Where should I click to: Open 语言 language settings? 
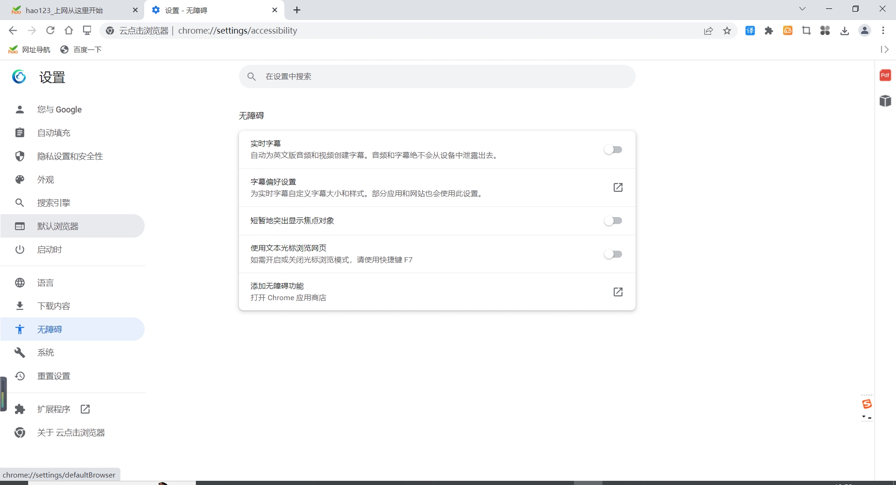pyautogui.click(x=72, y=282)
